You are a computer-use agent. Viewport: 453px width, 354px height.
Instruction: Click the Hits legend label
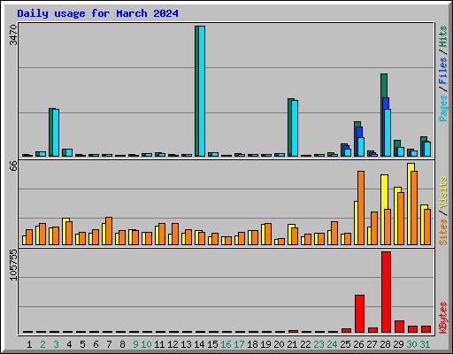pyautogui.click(x=443, y=36)
